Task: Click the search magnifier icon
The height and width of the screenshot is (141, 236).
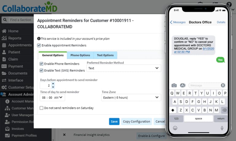Action: click(x=5, y=20)
